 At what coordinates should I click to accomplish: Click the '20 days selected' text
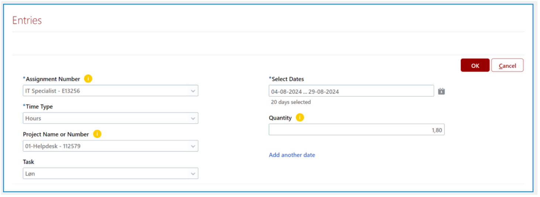tap(291, 102)
